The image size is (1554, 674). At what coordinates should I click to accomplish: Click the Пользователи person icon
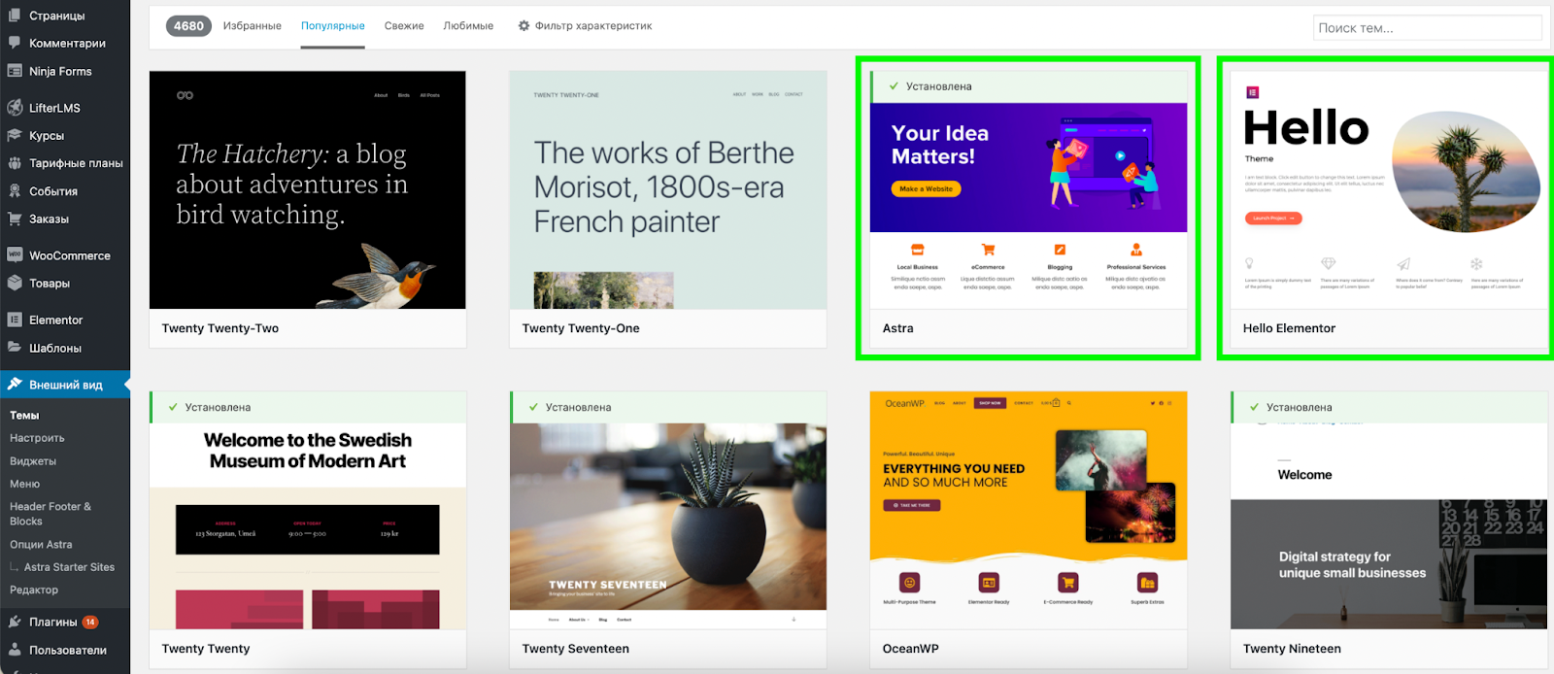[15, 650]
